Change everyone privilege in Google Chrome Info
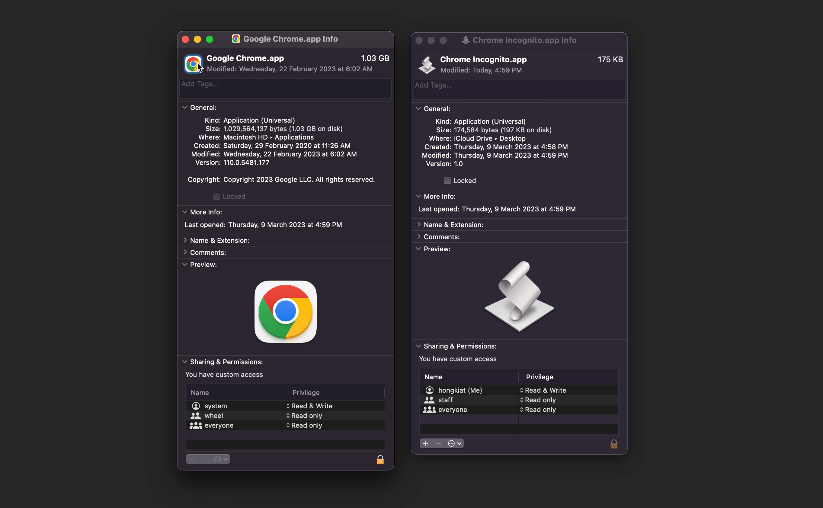 (x=304, y=425)
